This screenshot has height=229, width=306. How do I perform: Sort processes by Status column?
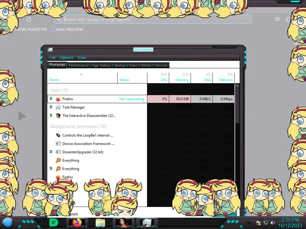point(124,80)
